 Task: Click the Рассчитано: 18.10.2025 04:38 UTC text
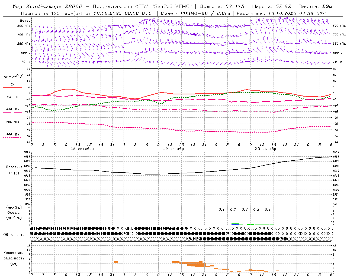(x=281, y=13)
